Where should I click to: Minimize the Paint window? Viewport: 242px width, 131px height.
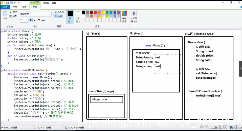point(223,3)
